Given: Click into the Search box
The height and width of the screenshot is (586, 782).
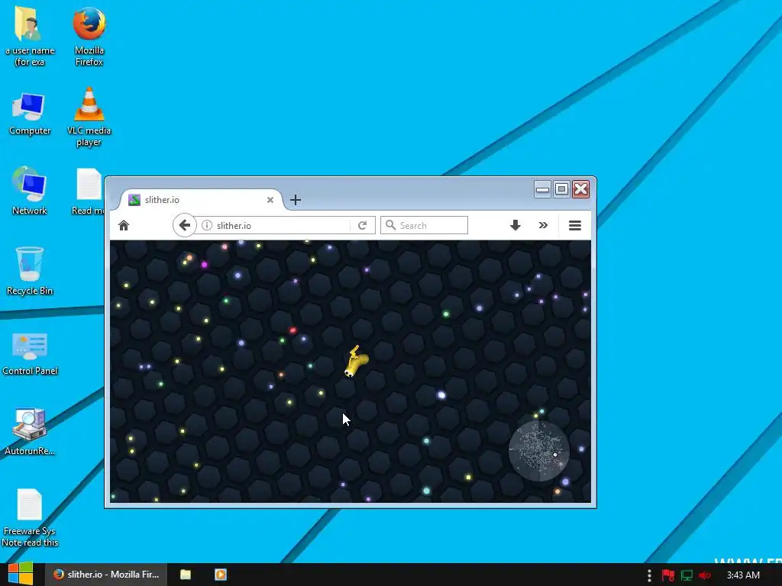Looking at the screenshot, I should pyautogui.click(x=424, y=225).
